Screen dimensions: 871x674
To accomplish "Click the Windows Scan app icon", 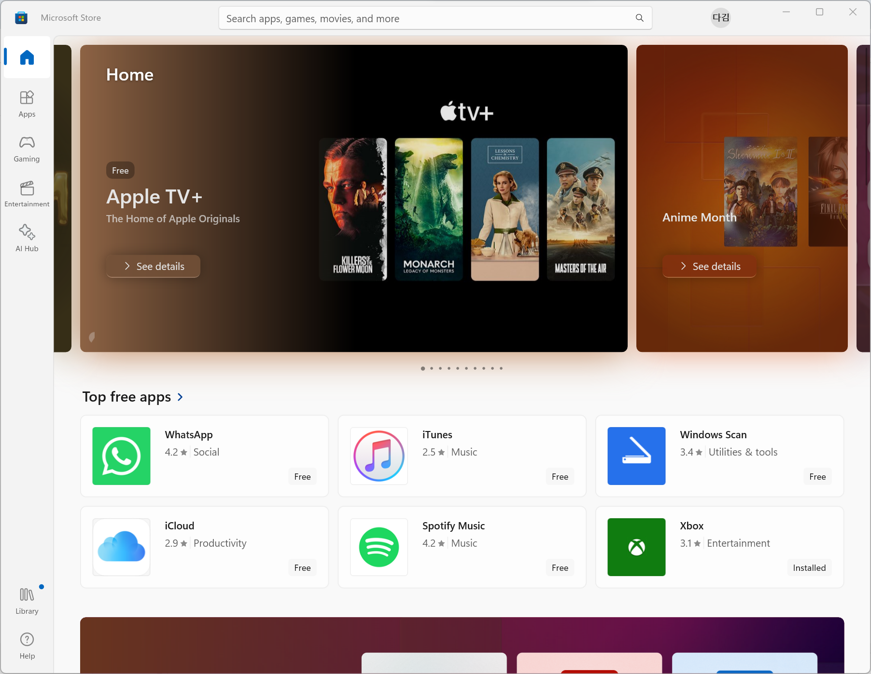I will pyautogui.click(x=636, y=456).
